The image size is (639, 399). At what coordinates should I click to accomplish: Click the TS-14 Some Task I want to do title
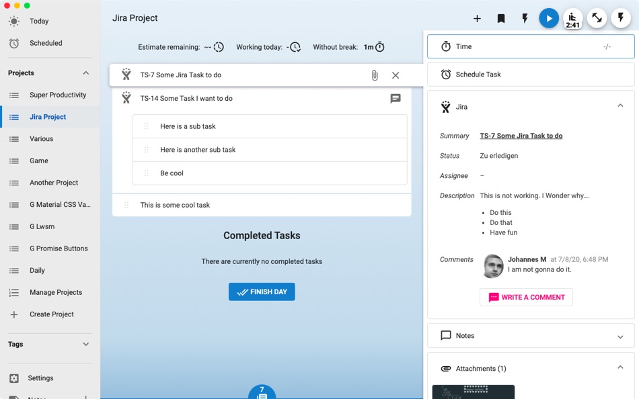coord(186,99)
